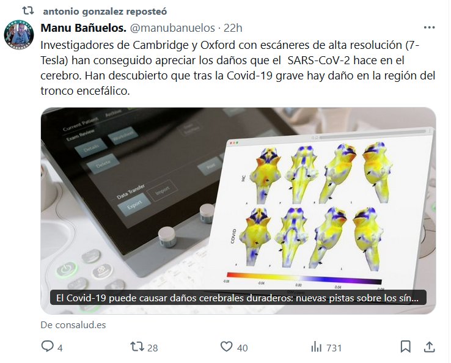
Task: Click the like count 40
Action: pyautogui.click(x=242, y=347)
